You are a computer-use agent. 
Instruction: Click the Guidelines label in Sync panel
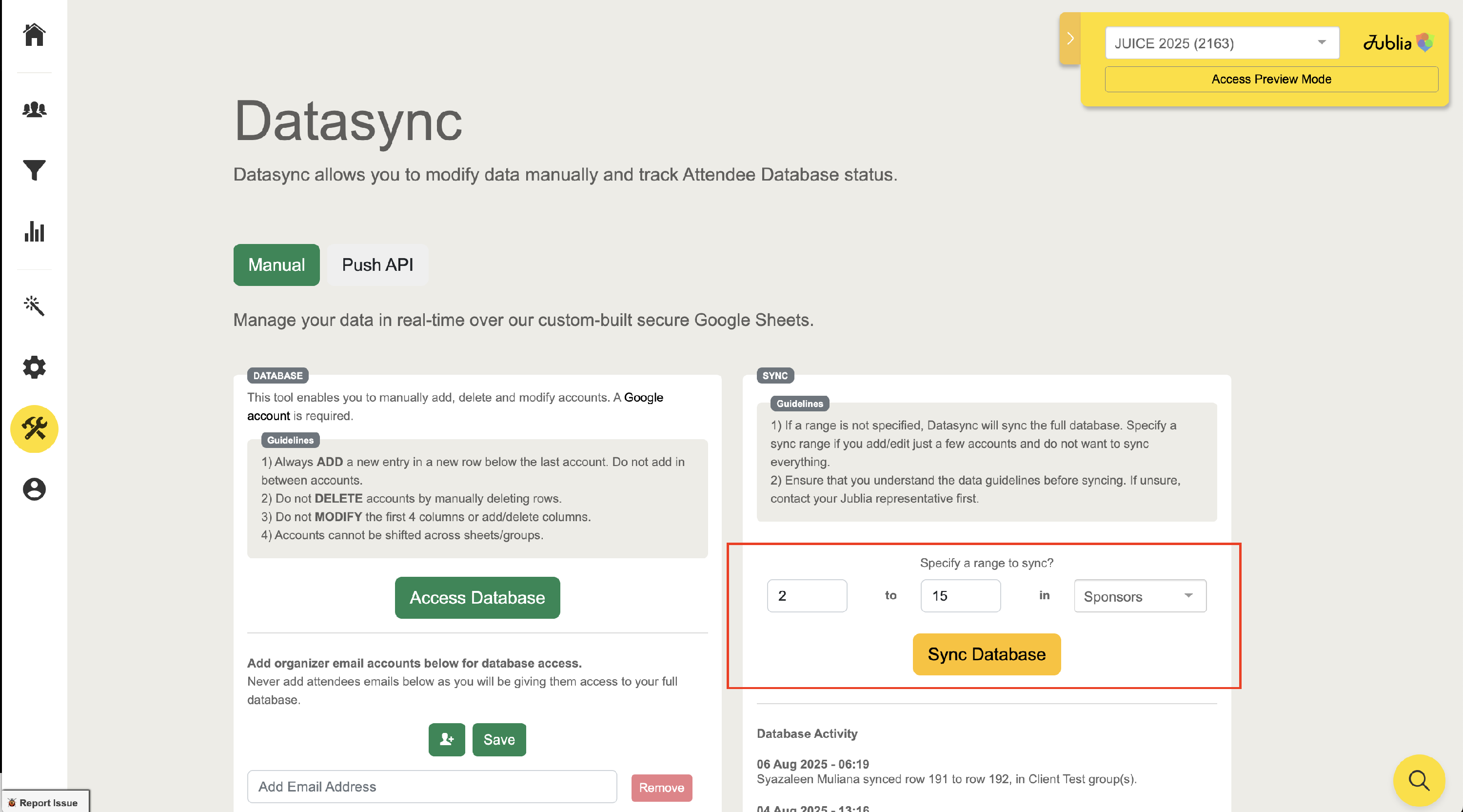click(800, 404)
